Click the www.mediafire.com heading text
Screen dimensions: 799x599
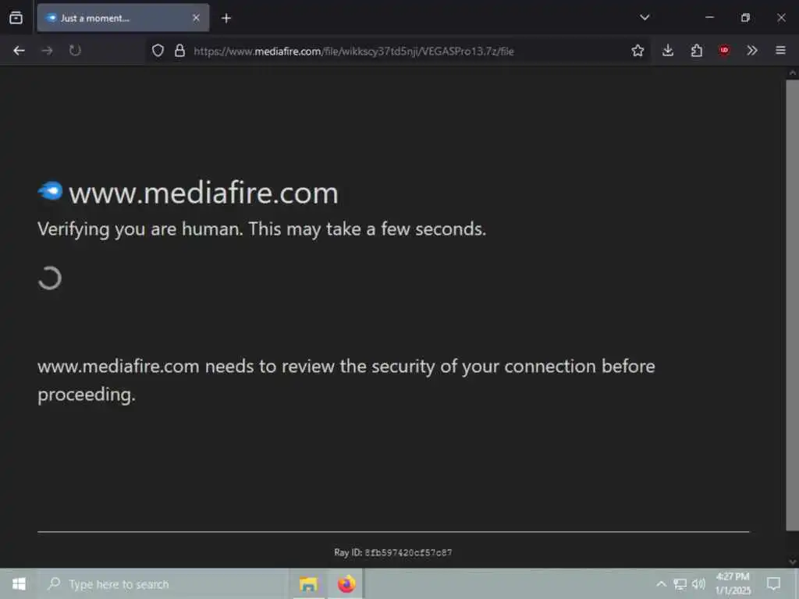click(x=204, y=193)
